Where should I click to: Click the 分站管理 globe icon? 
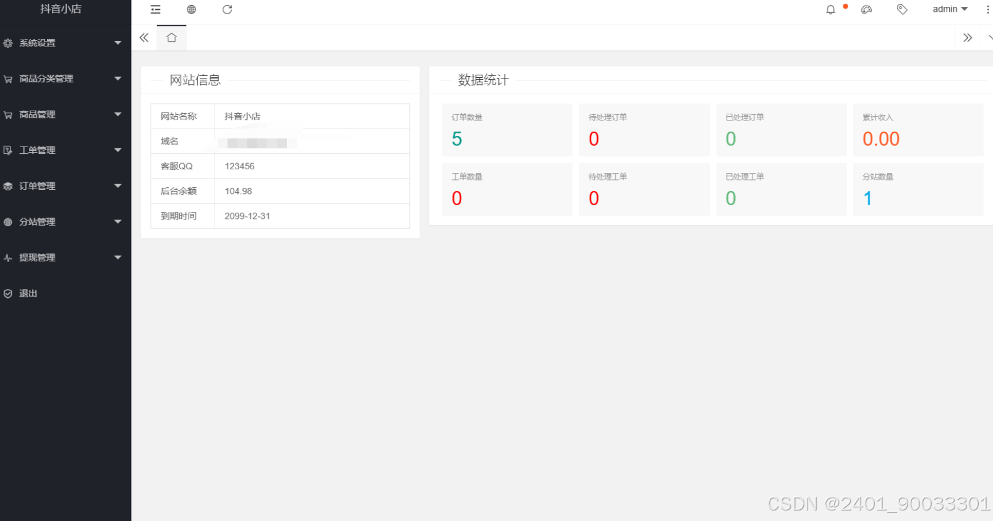click(x=8, y=222)
